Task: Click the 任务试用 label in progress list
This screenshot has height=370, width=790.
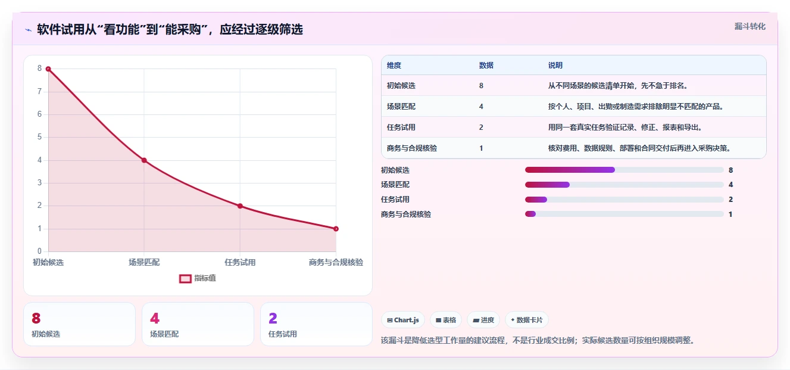Action: (x=395, y=200)
